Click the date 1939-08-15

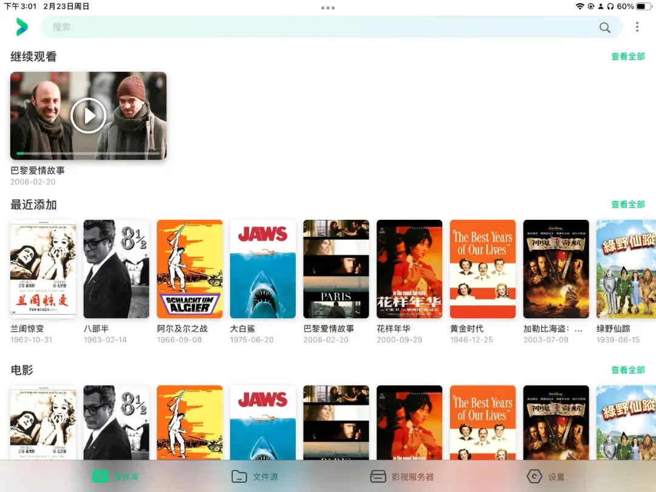click(618, 340)
